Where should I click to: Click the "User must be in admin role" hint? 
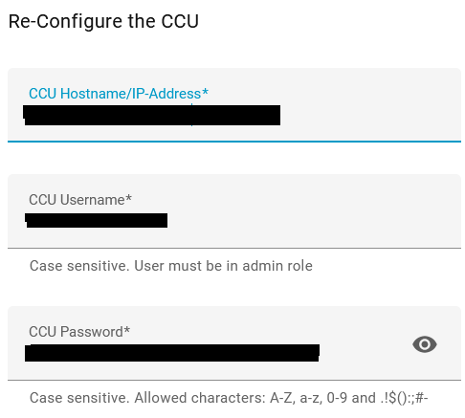pyautogui.click(x=223, y=266)
